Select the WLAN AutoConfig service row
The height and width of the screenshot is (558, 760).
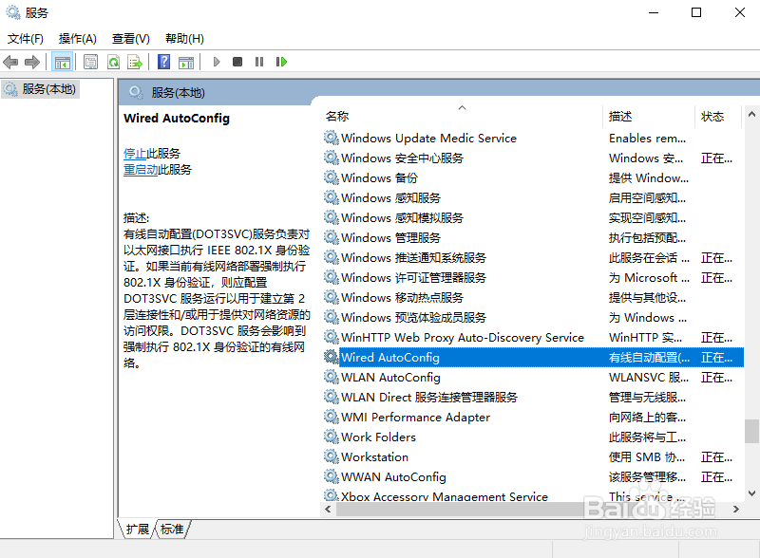pyautogui.click(x=389, y=377)
